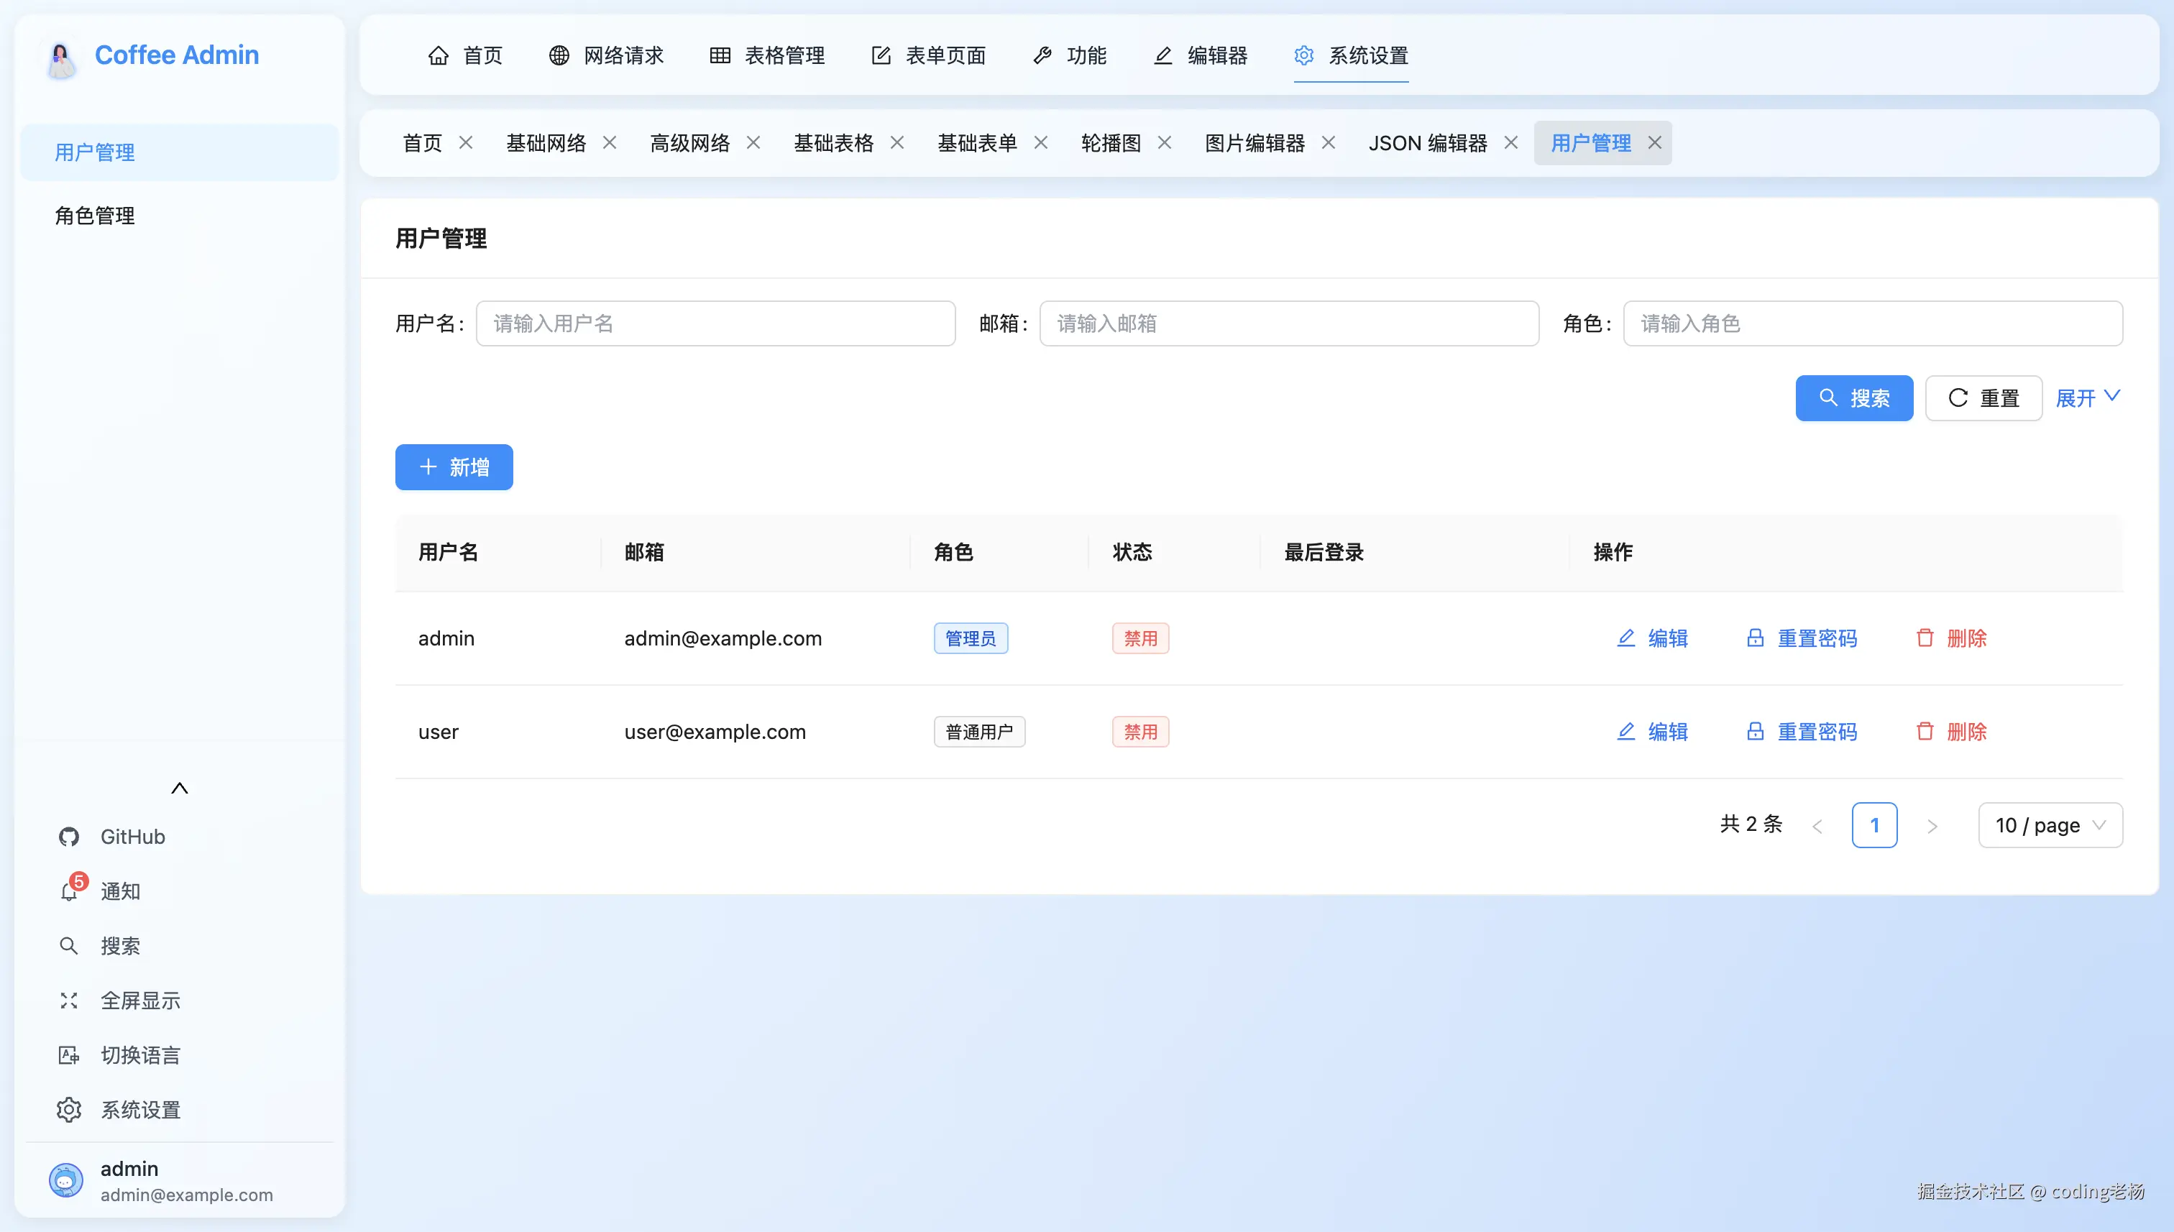The height and width of the screenshot is (1232, 2174).
Task: Click the 禁用 status tag for admin
Action: (x=1140, y=638)
